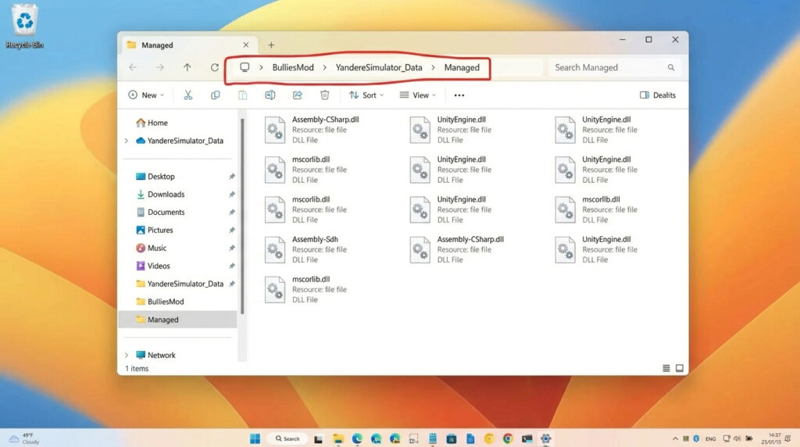Click the Copy icon in toolbar
The height and width of the screenshot is (447, 800).
216,95
